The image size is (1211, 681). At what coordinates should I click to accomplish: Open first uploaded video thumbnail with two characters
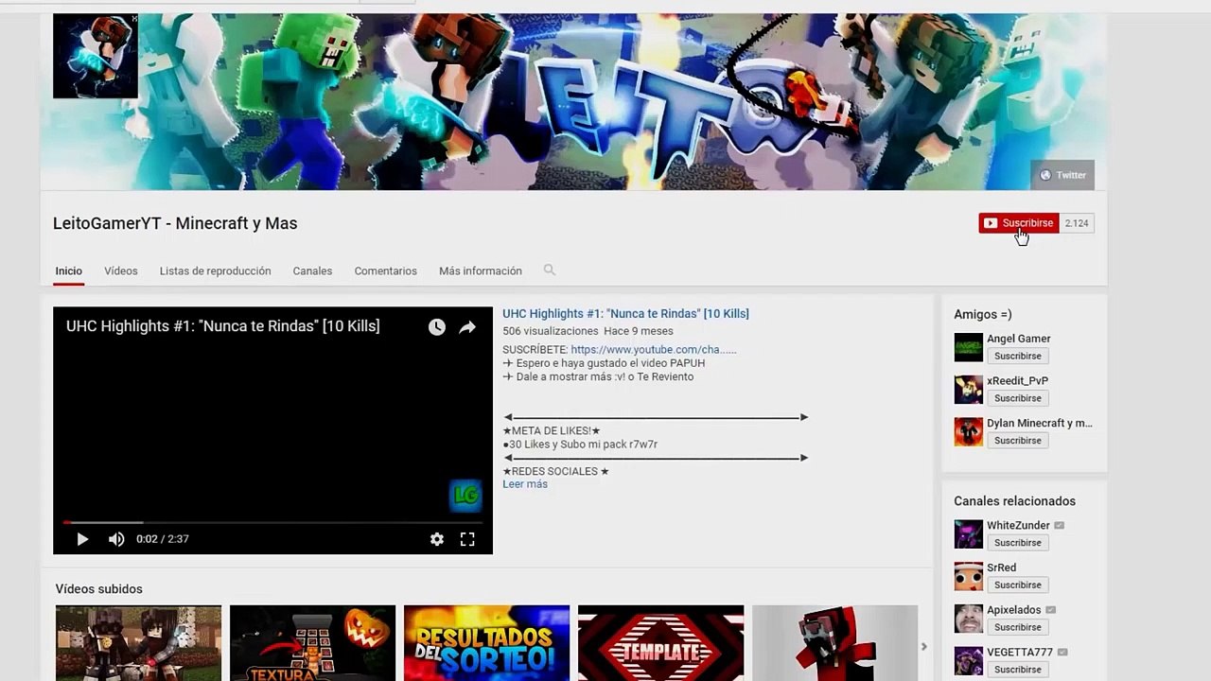[x=138, y=643]
